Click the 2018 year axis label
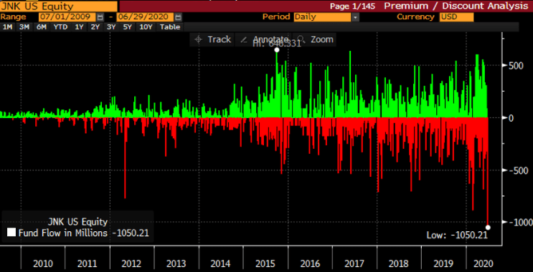Image resolution: width=533 pixels, height=272 pixels. coord(399,263)
